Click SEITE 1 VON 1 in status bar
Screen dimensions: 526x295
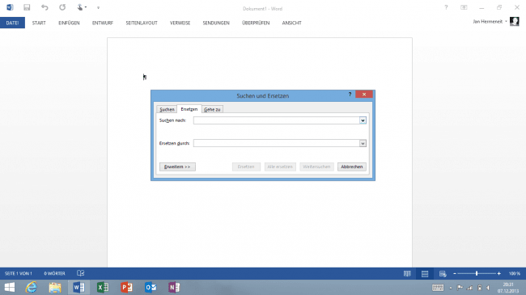point(19,273)
